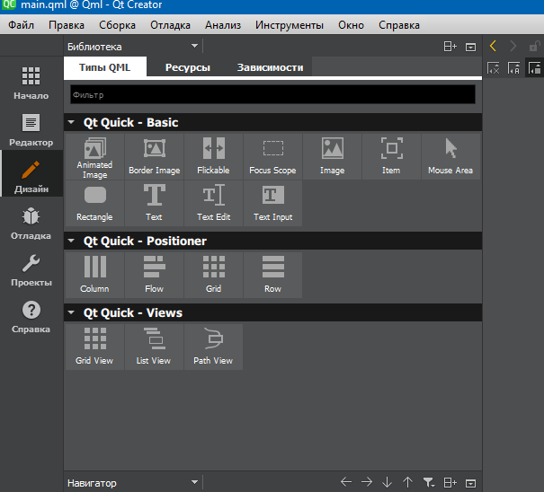544x492 pixels.
Task: Click the Фильтр search field
Action: pos(272,94)
